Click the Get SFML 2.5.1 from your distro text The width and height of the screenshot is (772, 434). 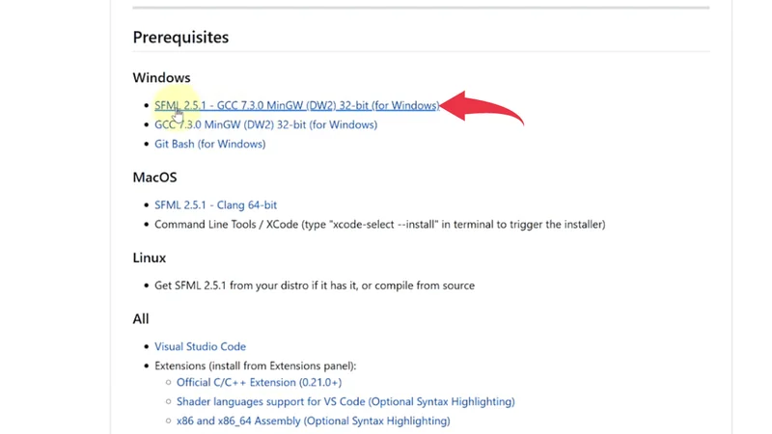coord(314,285)
